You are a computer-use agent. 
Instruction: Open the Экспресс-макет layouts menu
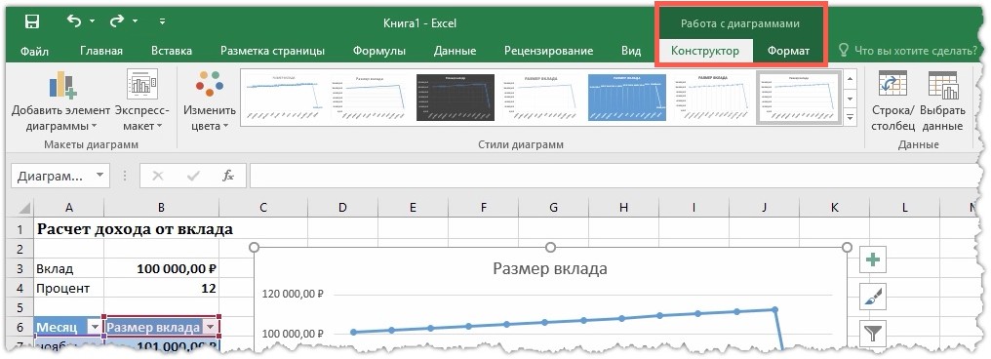point(142,101)
